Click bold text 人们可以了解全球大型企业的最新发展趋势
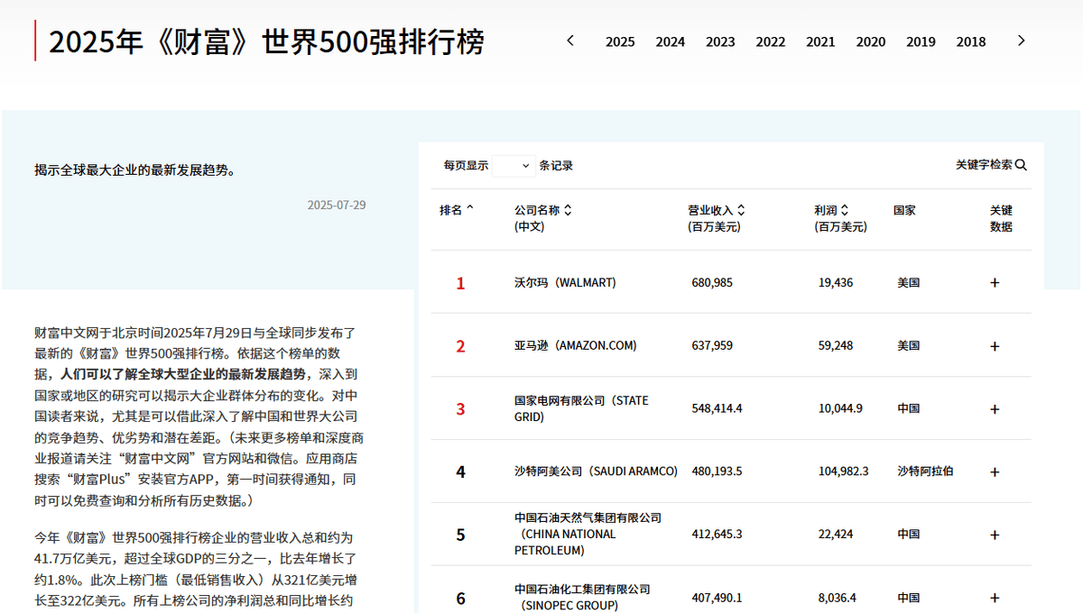 (183, 373)
